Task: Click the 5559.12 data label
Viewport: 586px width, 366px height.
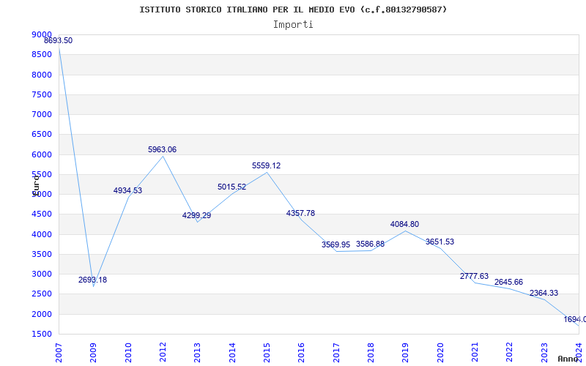Action: [266, 166]
